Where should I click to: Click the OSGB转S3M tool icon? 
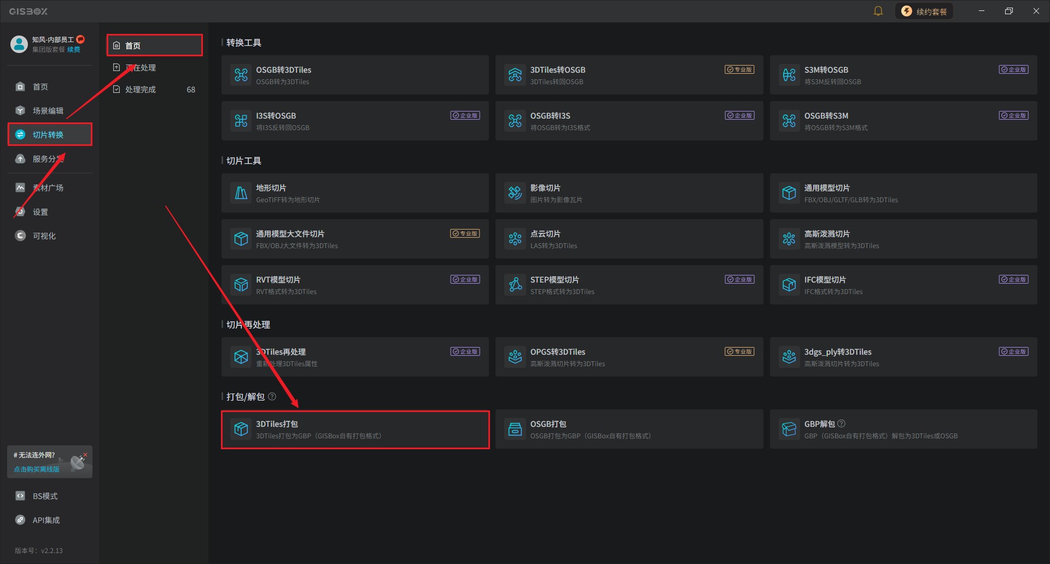pyautogui.click(x=789, y=121)
